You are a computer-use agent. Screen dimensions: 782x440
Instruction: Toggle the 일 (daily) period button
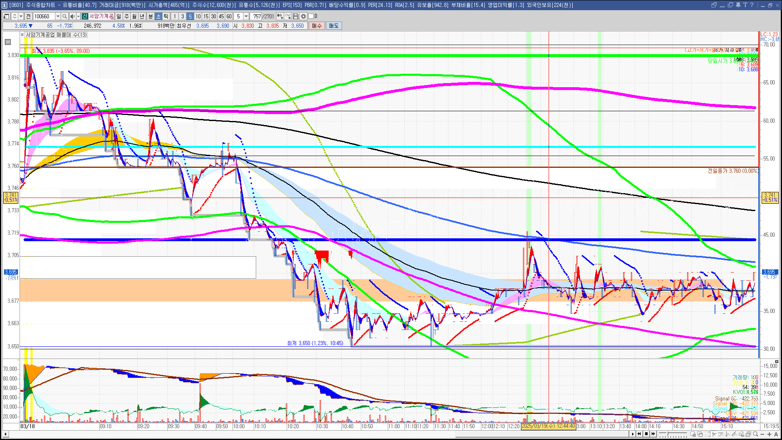pos(119,16)
